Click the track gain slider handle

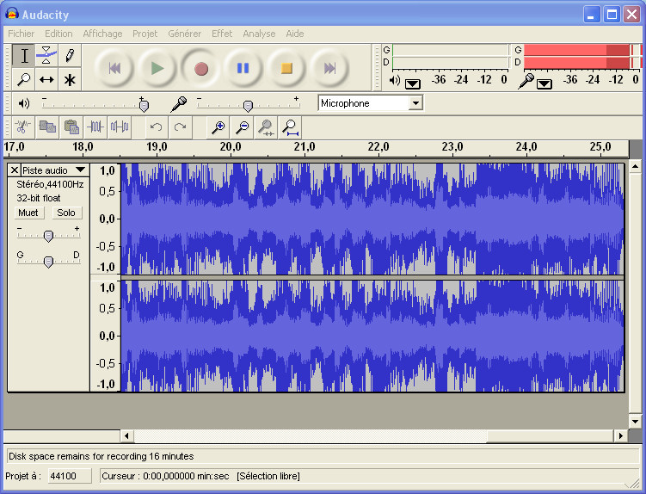point(49,236)
